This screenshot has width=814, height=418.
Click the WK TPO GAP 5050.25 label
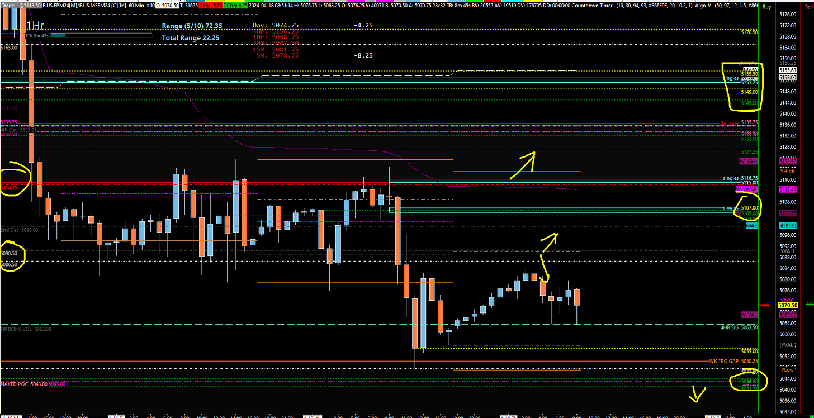tap(734, 362)
